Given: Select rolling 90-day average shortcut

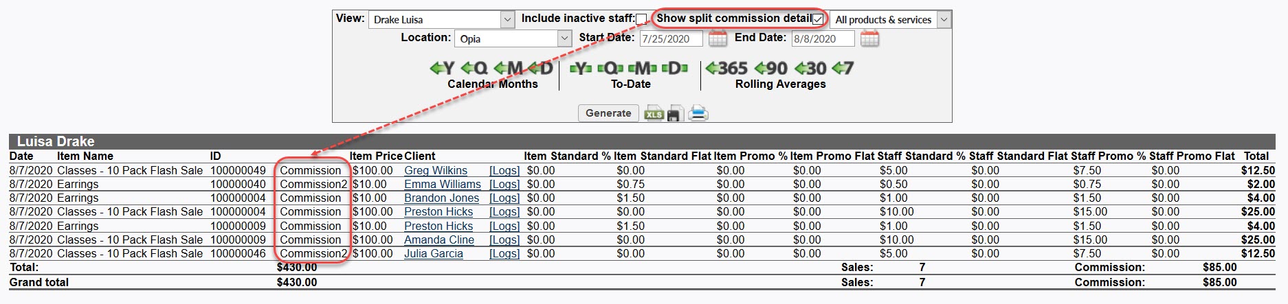Looking at the screenshot, I should point(770,69).
